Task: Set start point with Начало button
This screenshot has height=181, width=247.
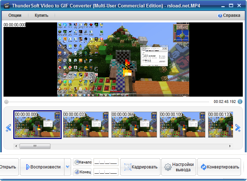Action: click(x=82, y=162)
